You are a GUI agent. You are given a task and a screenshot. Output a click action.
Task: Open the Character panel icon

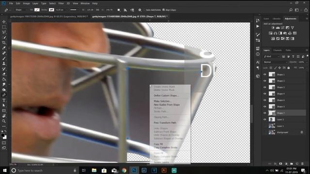258,62
